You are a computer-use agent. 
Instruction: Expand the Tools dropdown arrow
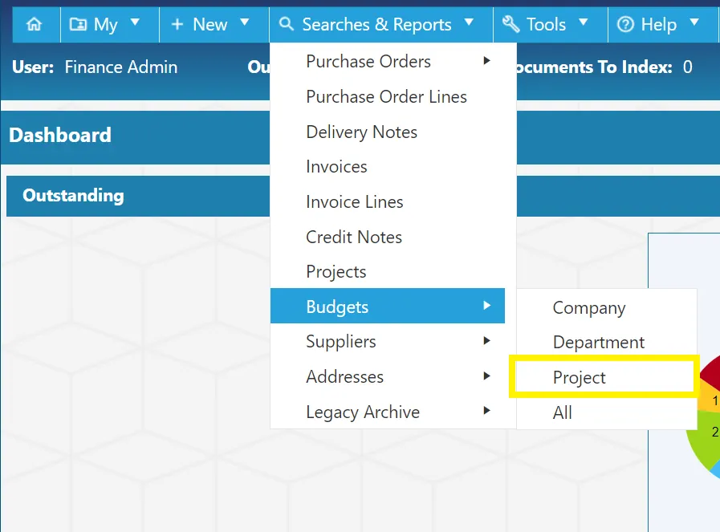[x=584, y=22]
